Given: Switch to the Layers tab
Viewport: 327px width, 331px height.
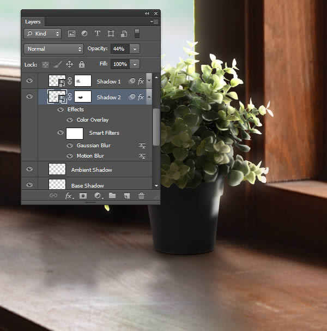Looking at the screenshot, I should point(33,22).
